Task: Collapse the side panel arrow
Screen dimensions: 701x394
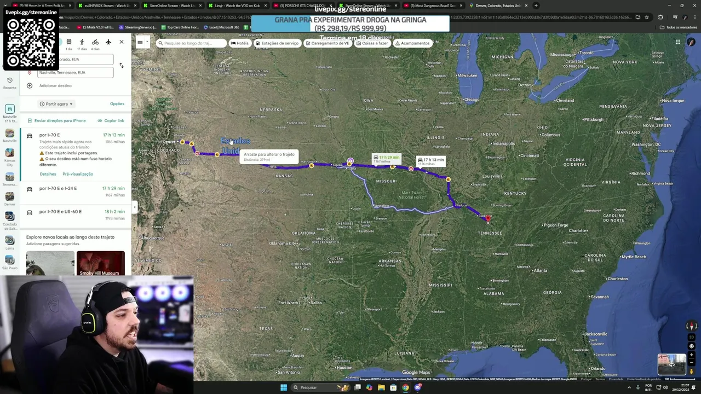Action: pos(135,207)
